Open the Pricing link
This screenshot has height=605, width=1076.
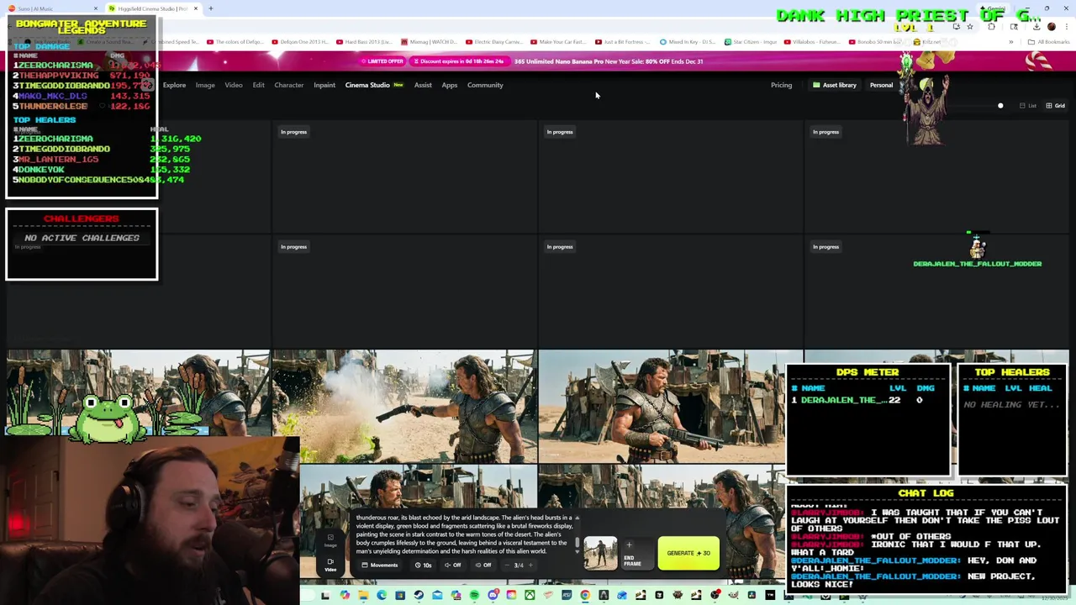[781, 85]
